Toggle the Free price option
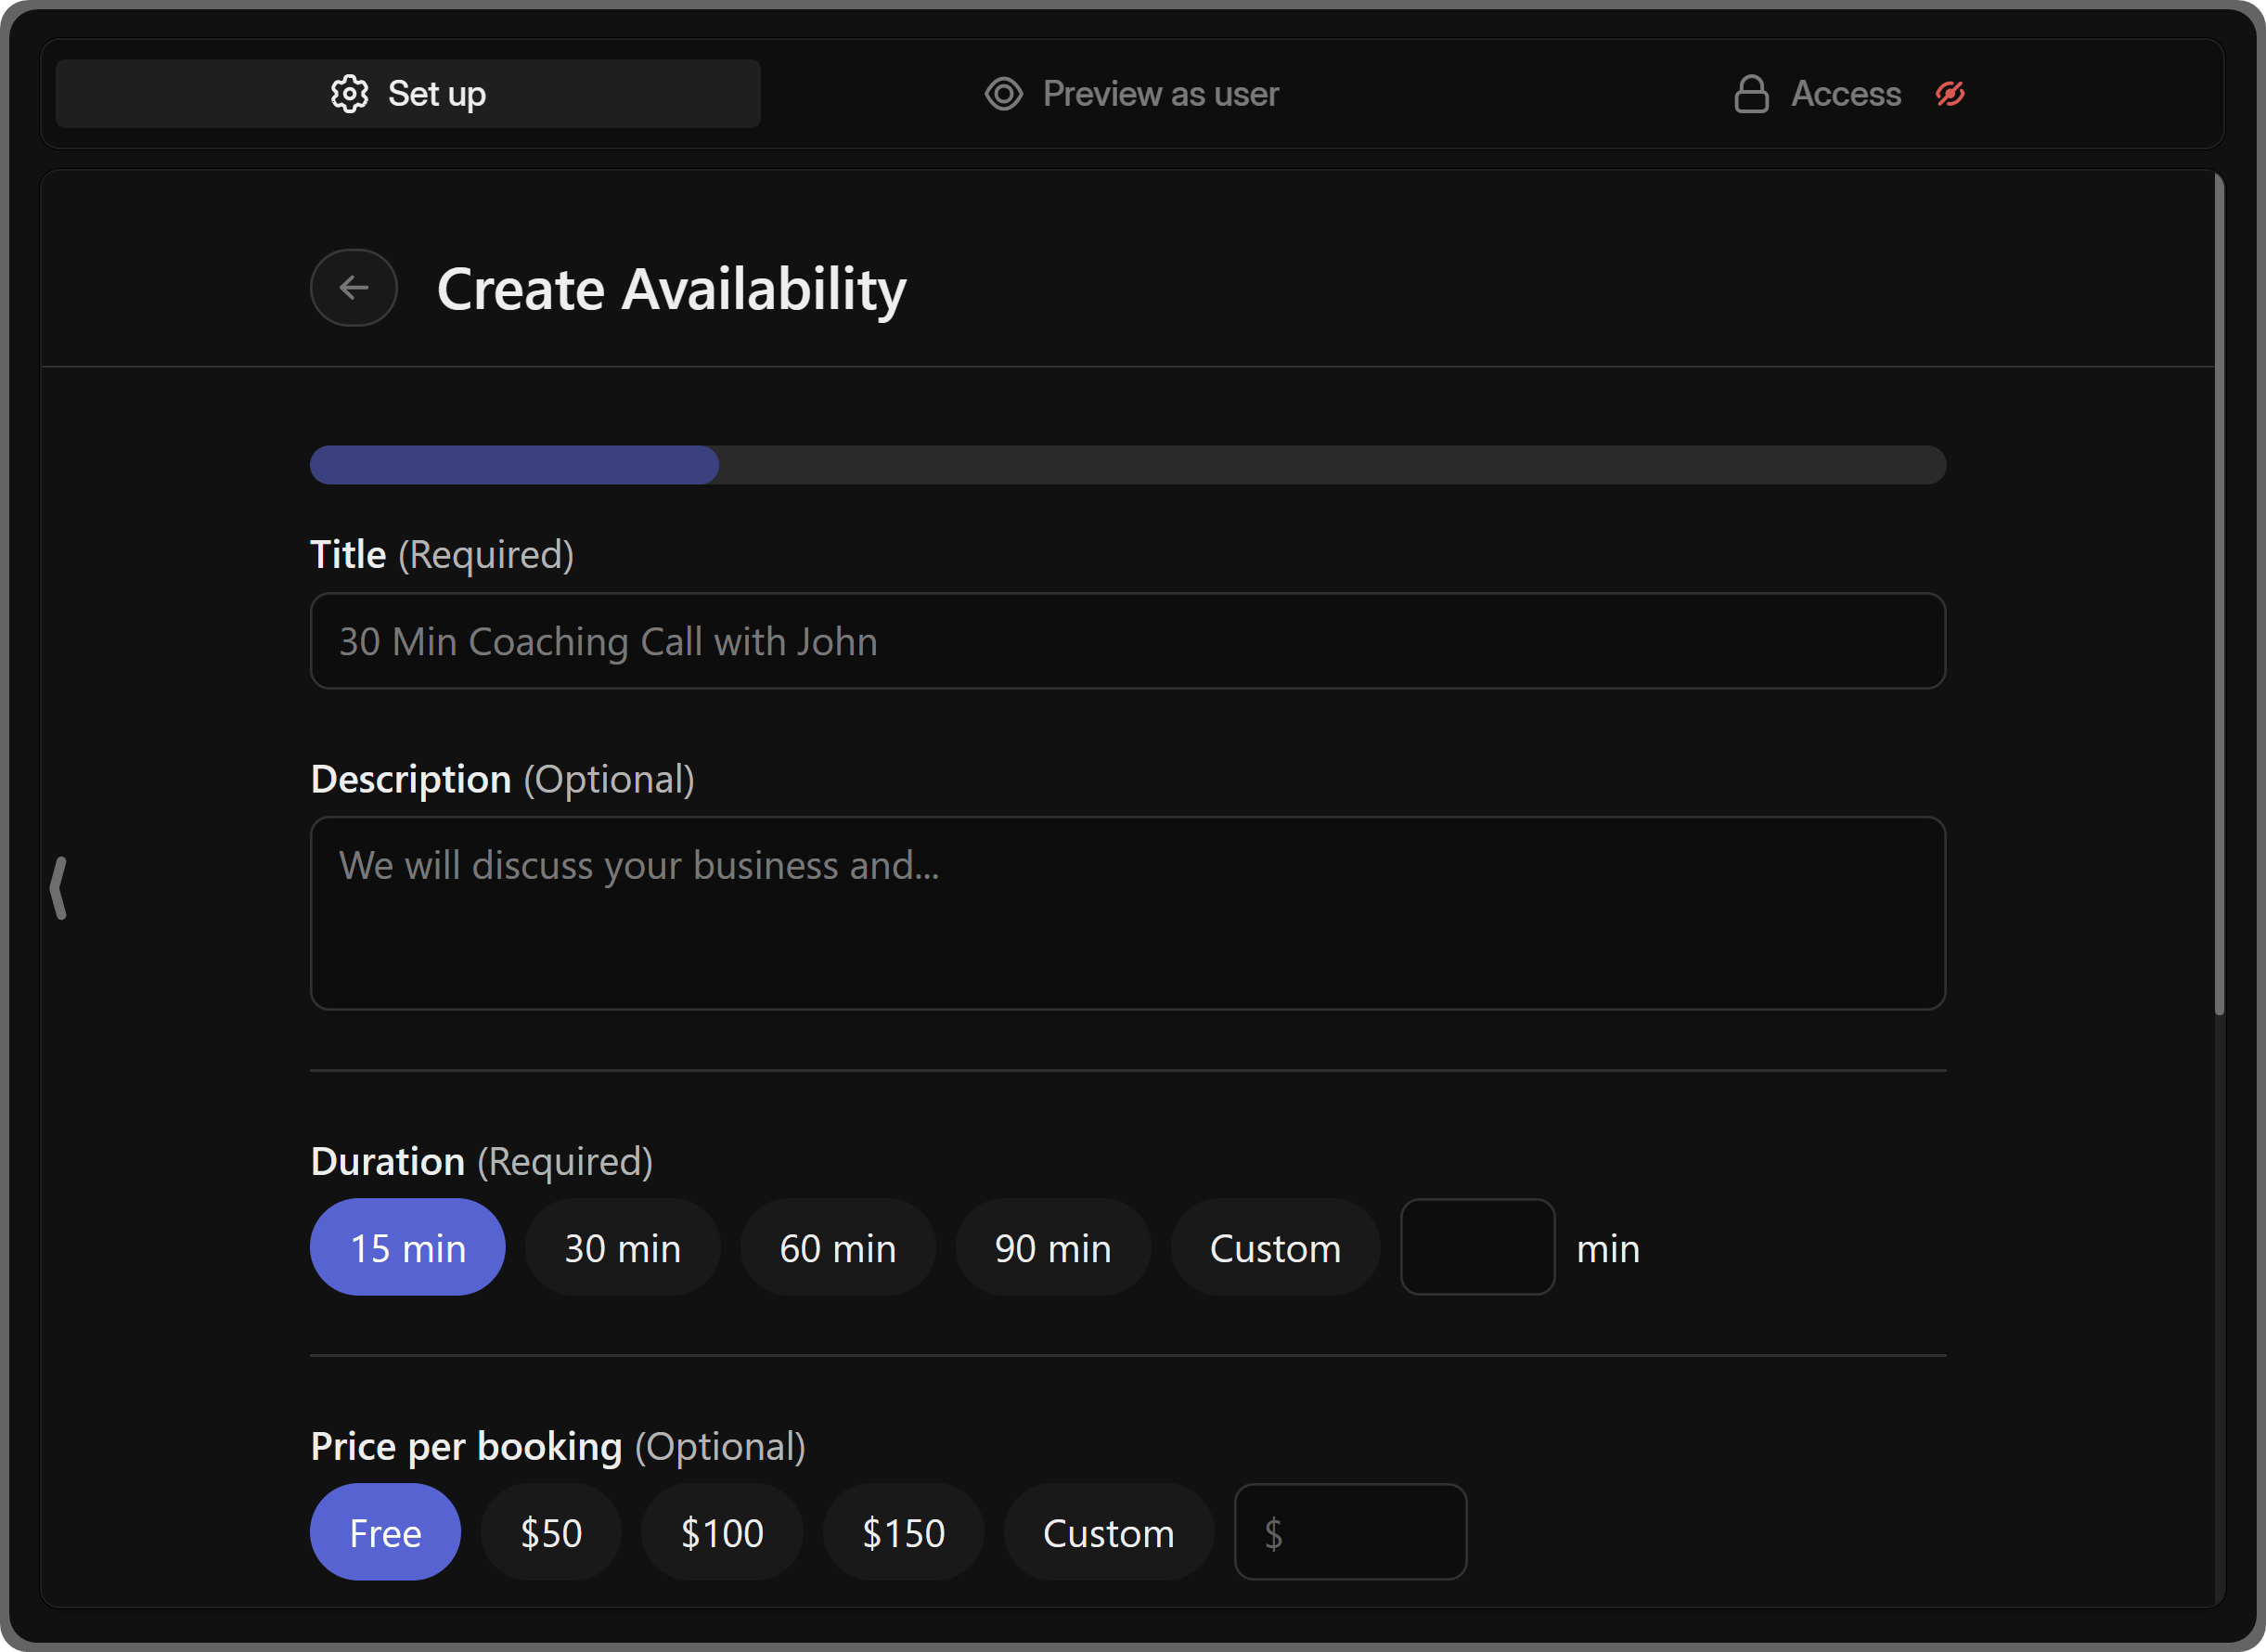The height and width of the screenshot is (1652, 2266). click(x=383, y=1532)
